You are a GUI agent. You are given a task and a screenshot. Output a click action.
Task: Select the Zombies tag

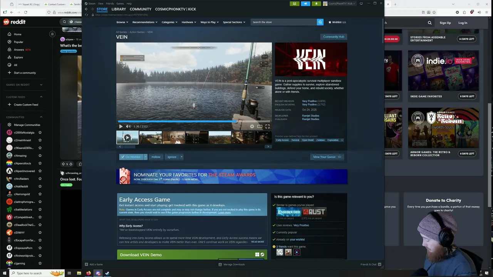320,140
